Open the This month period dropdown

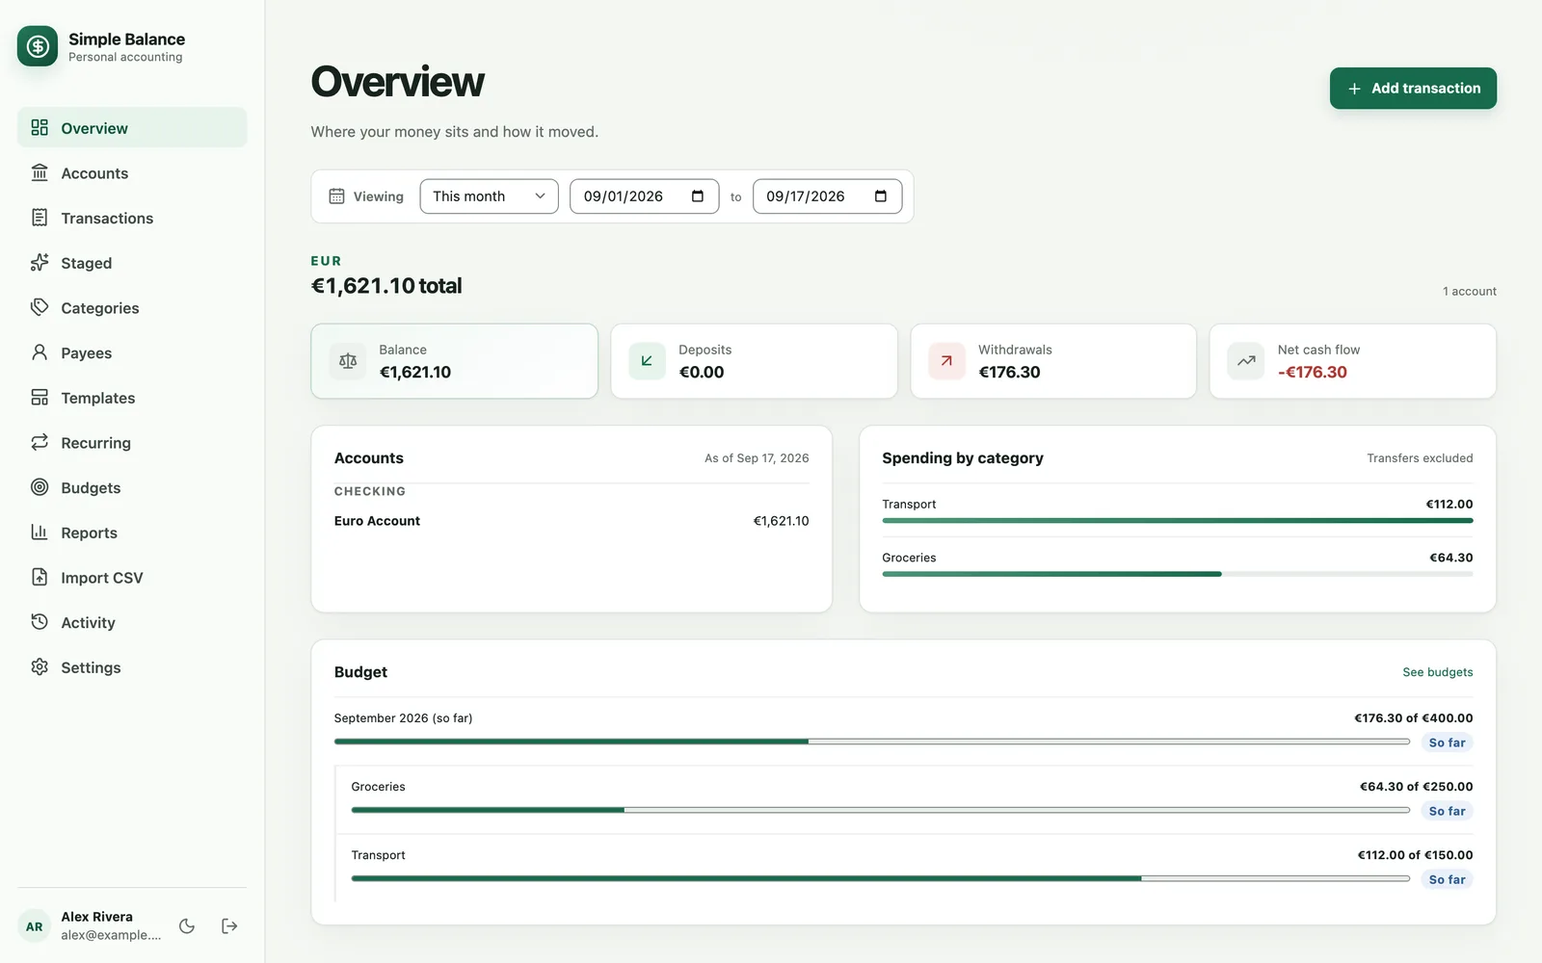[489, 196]
